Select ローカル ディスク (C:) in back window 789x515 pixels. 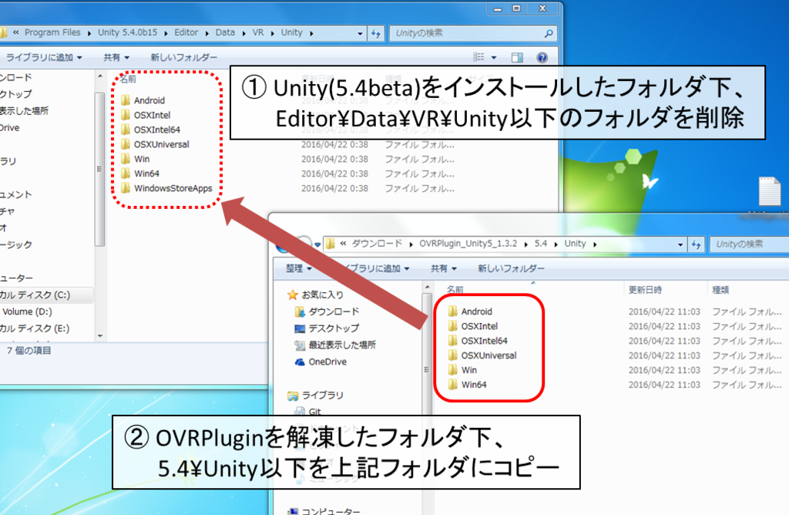pos(35,295)
